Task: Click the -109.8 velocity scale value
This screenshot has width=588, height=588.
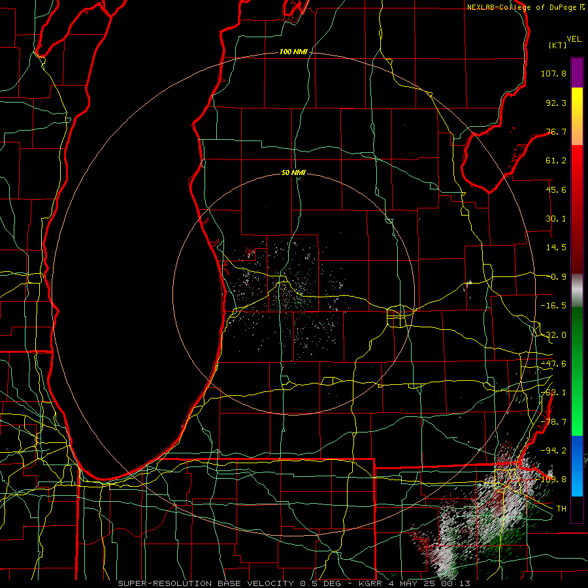Action: coord(551,480)
